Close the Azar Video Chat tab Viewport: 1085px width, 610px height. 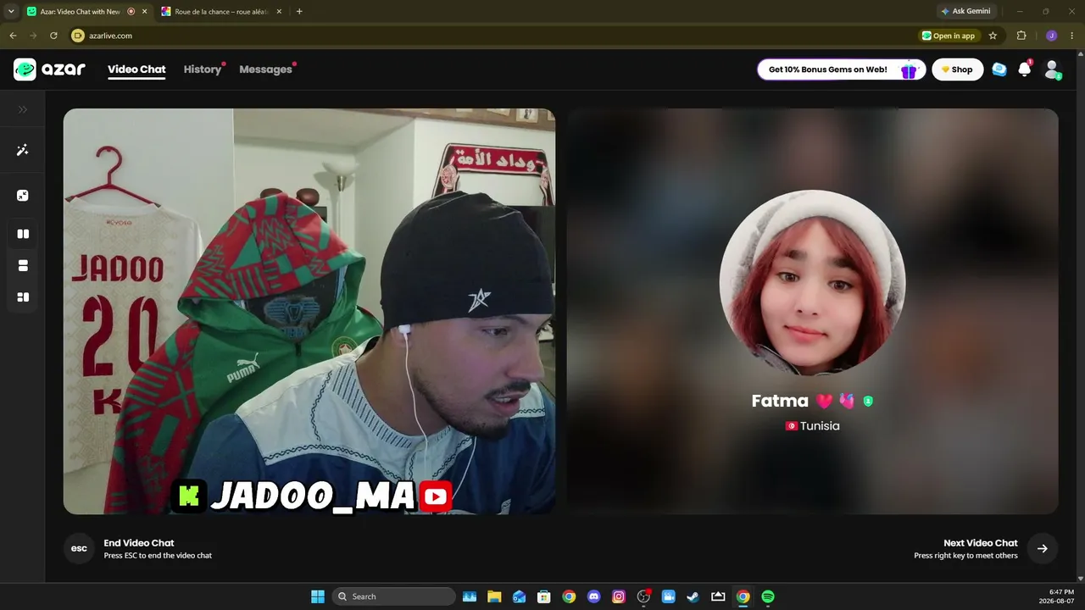[x=145, y=12]
